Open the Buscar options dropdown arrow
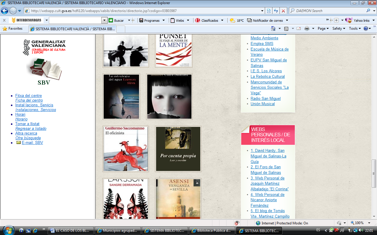Screen dimensions: 377x235 (x=129, y=21)
